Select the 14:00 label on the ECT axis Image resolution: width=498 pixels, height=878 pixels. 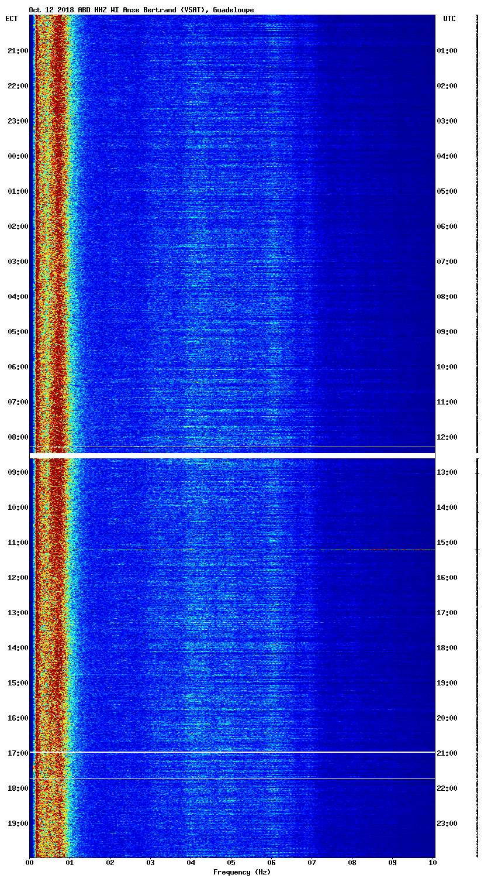(18, 648)
